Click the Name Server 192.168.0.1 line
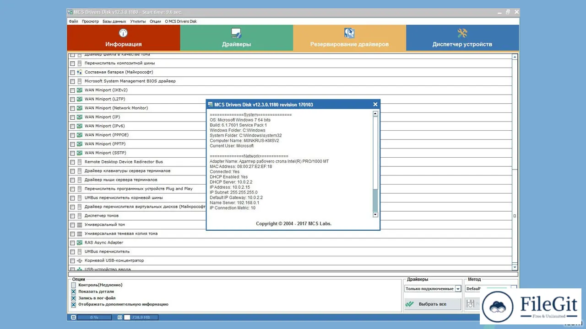This screenshot has height=329, width=586. (x=234, y=203)
